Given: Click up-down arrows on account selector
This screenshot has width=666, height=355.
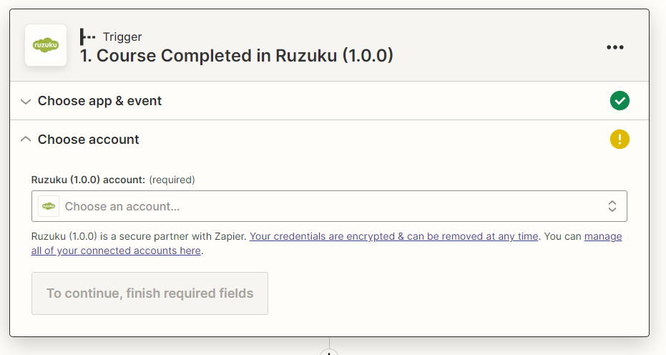Looking at the screenshot, I should pos(612,206).
